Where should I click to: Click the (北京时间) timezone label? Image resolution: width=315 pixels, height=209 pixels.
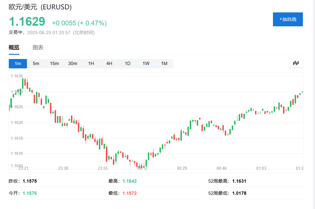tap(84, 33)
